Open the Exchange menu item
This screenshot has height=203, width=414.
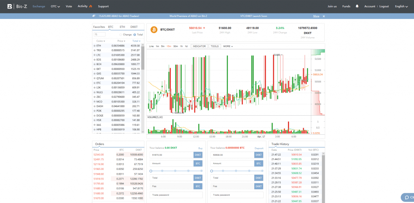point(39,6)
